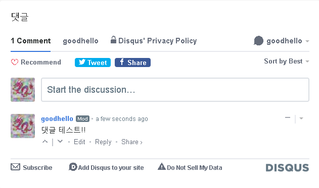Click the Facebook Share button
The height and width of the screenshot is (188, 319).
pos(132,62)
